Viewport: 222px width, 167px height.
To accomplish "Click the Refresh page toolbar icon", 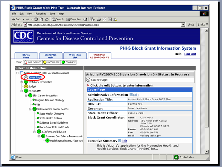I will [x=41, y=19].
